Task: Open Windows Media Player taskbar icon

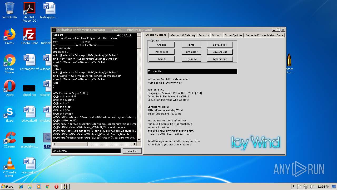Action: click(x=39, y=187)
